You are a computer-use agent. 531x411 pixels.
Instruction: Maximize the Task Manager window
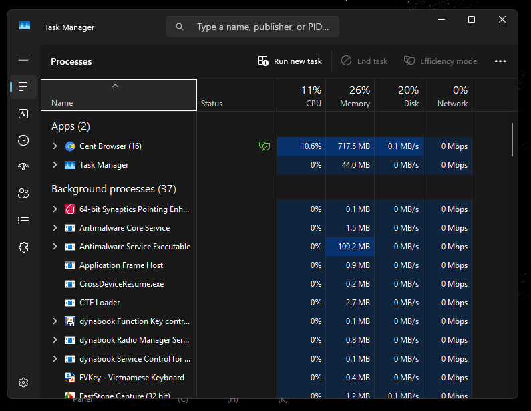click(472, 19)
